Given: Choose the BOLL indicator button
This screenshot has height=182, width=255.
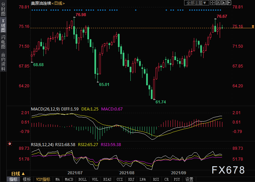Looking at the screenshot, I should tap(83, 179).
